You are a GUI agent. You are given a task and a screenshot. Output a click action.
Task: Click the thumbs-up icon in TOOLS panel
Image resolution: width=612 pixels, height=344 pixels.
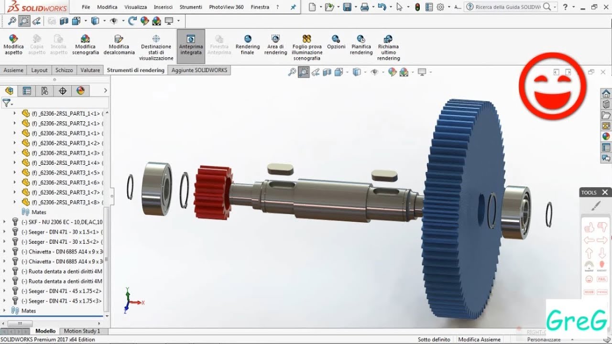click(x=589, y=227)
